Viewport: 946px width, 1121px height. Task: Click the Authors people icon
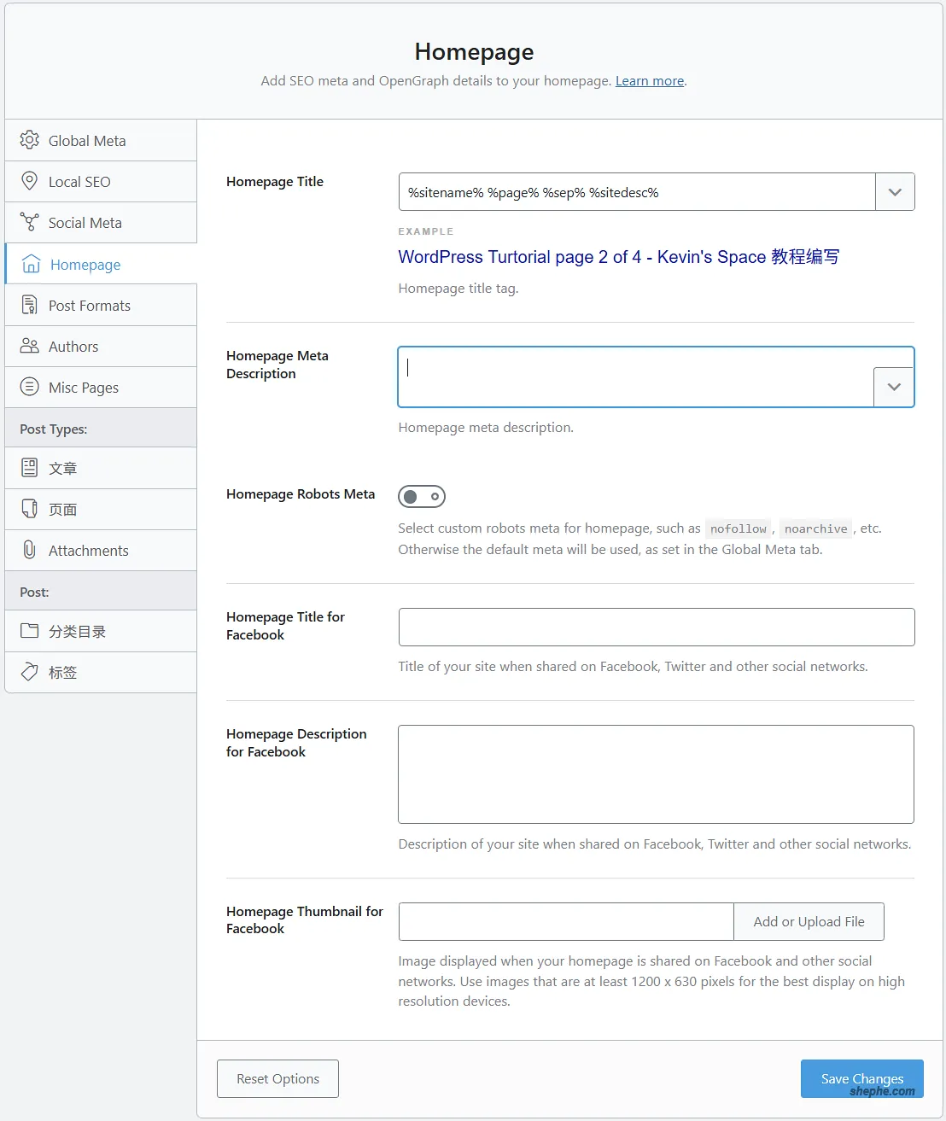(30, 346)
